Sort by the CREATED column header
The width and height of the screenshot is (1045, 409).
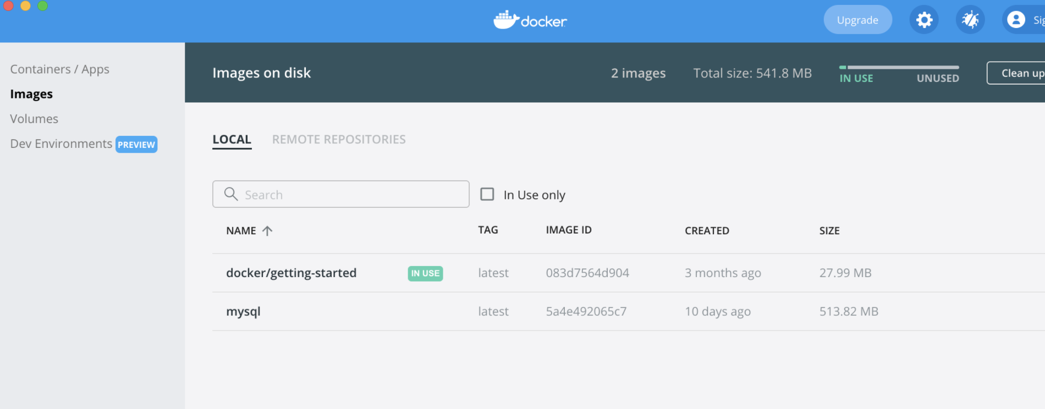[707, 231]
